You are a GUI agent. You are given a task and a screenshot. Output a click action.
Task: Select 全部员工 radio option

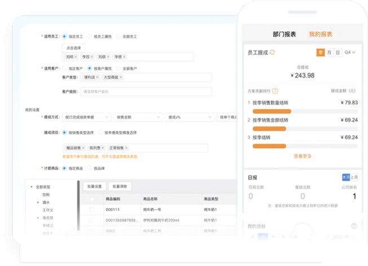point(118,37)
